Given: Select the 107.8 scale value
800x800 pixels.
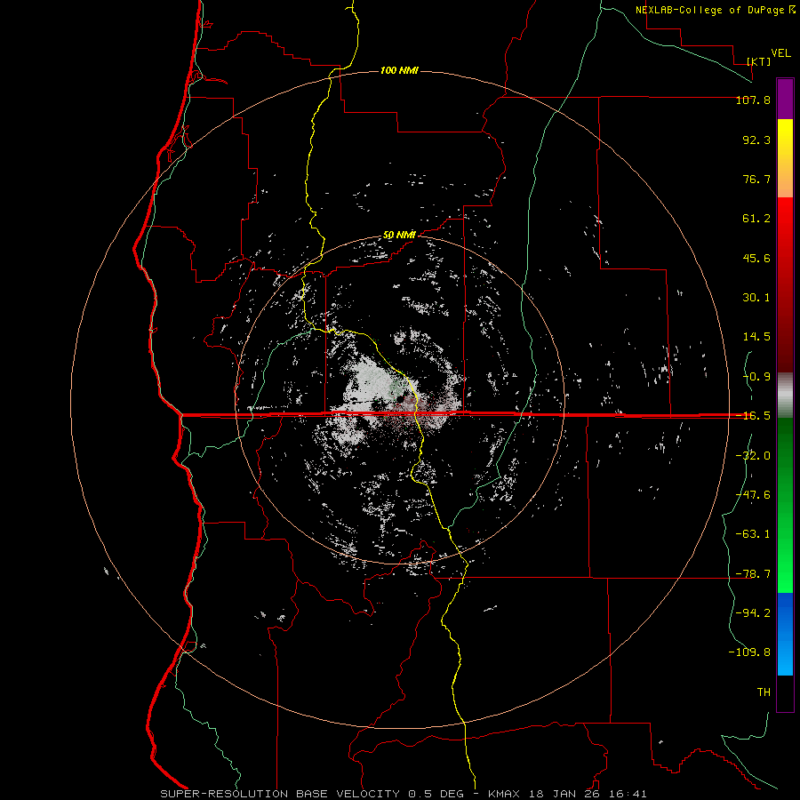Looking at the screenshot, I should click(x=753, y=100).
